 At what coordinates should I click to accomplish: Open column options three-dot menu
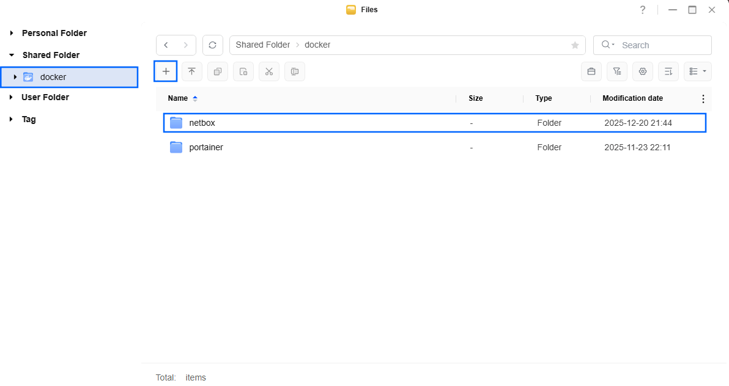(703, 98)
